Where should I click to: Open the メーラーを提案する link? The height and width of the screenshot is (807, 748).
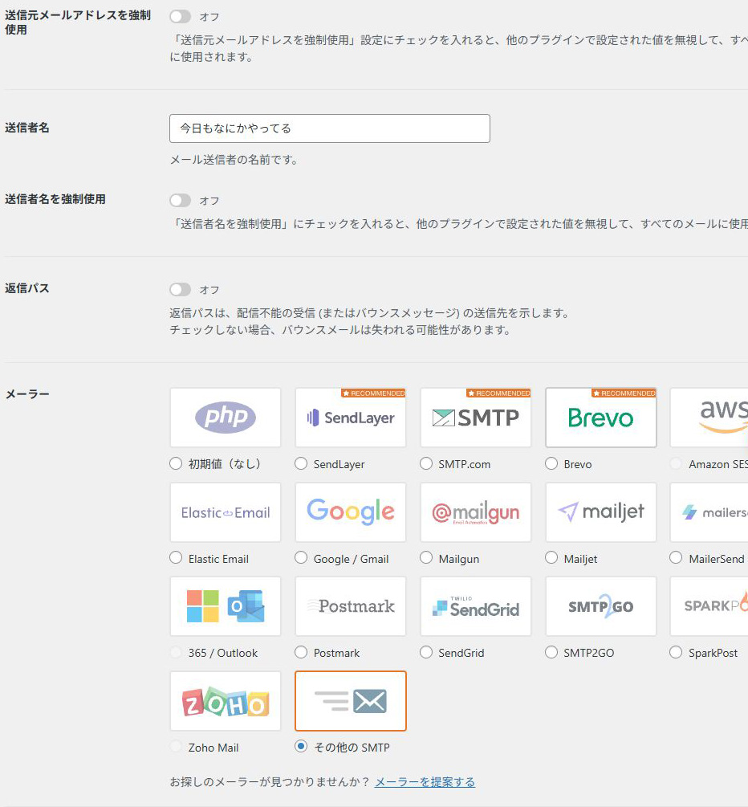coord(425,782)
